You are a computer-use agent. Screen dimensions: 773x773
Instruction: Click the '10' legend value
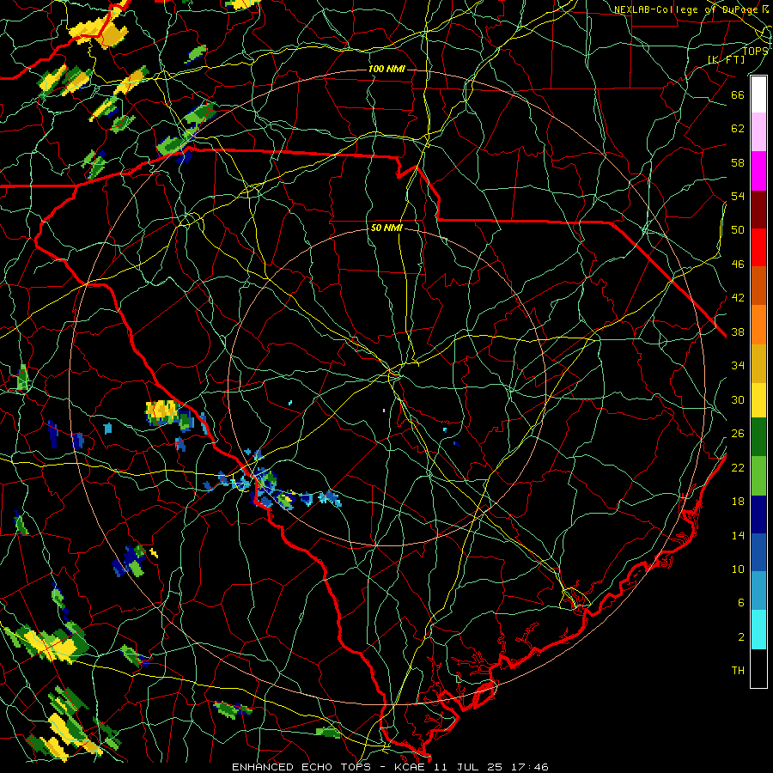click(738, 569)
